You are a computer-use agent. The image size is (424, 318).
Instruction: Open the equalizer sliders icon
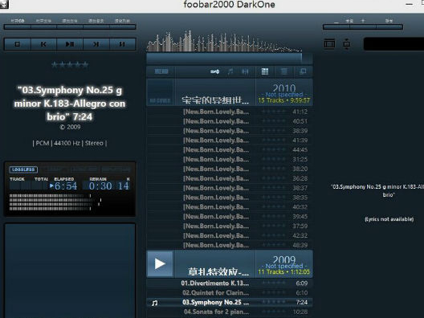click(245, 71)
